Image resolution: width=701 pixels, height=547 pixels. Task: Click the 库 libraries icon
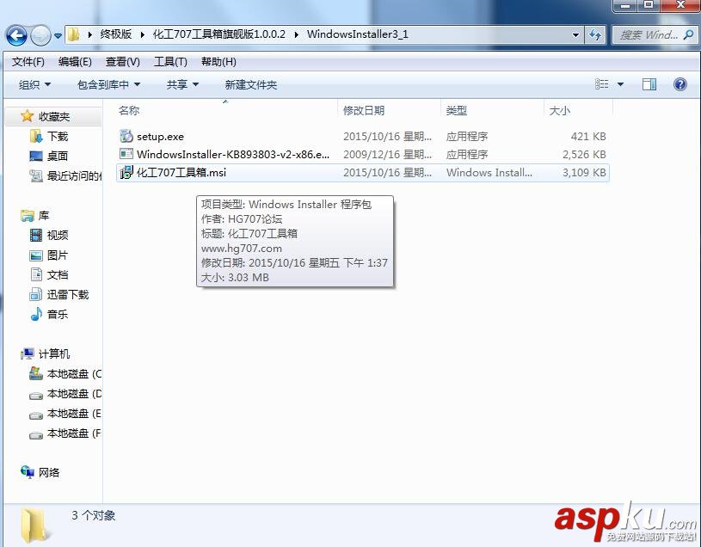[28, 216]
